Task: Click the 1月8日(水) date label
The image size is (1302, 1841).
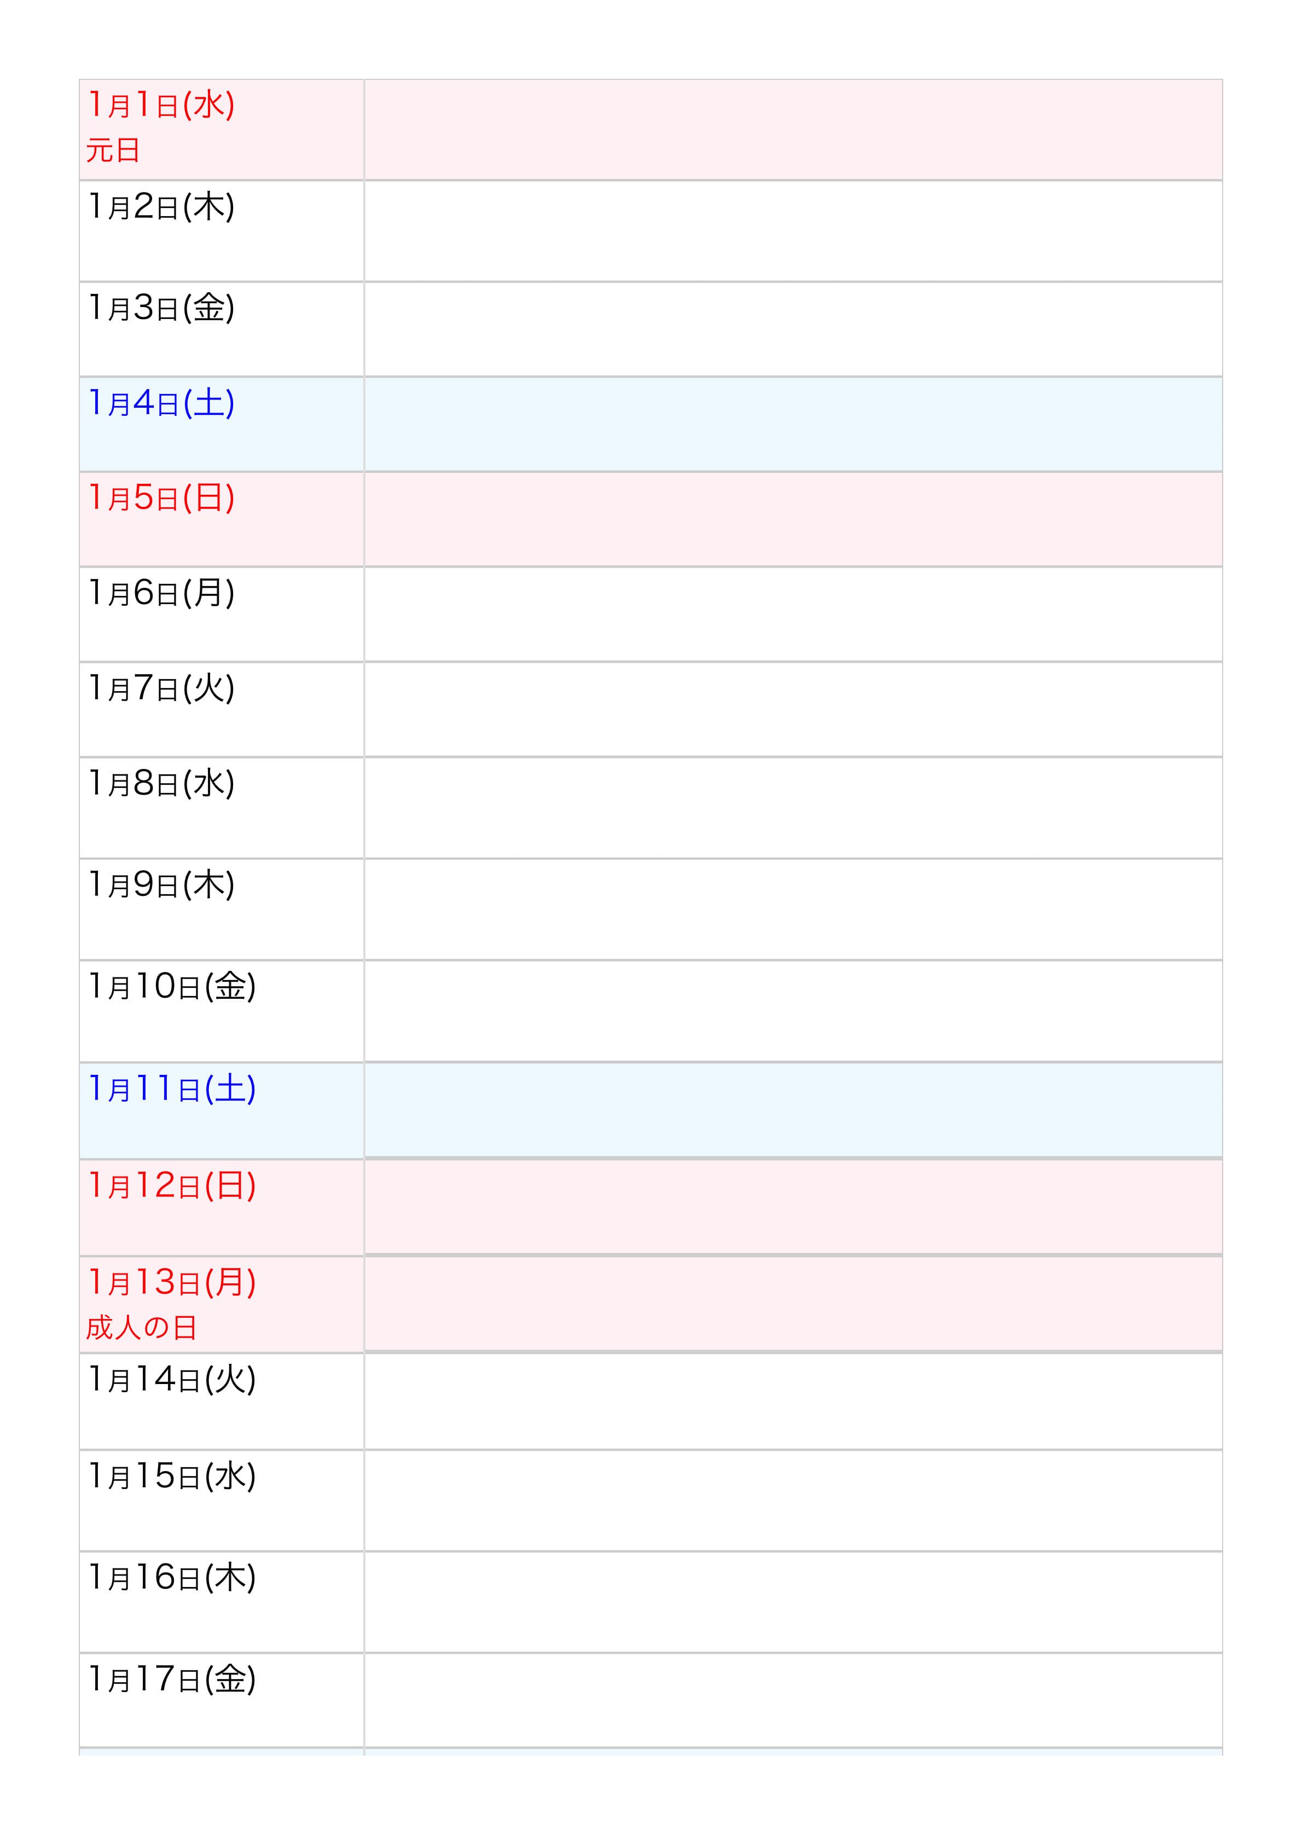Action: pyautogui.click(x=161, y=783)
